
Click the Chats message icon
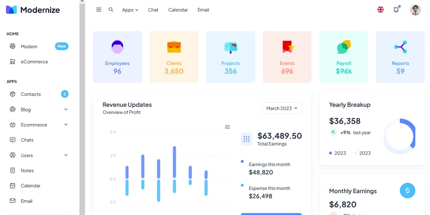[x=12, y=140]
